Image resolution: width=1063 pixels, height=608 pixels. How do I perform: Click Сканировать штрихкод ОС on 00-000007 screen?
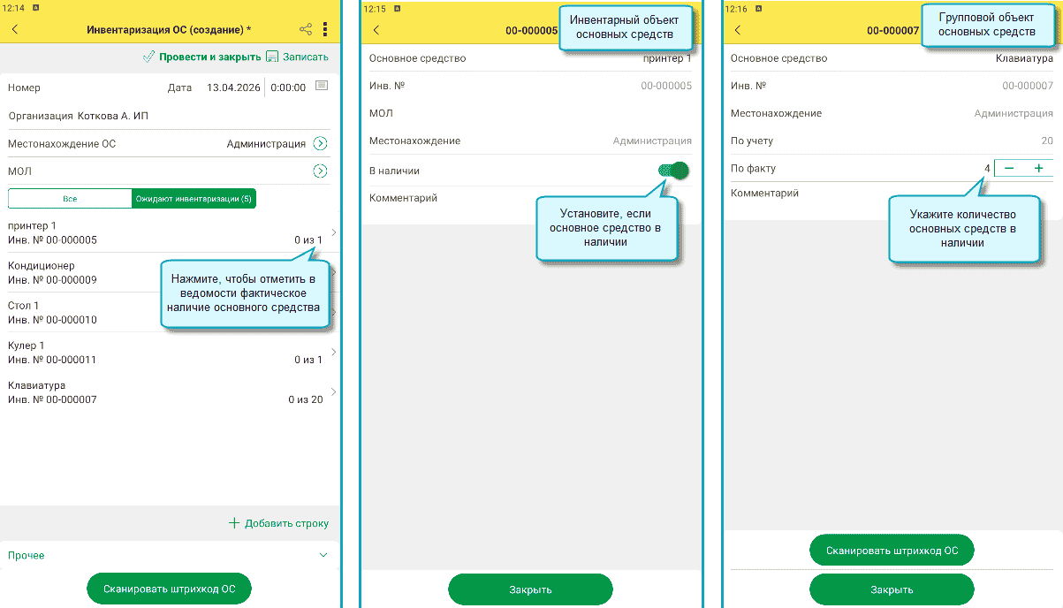(x=892, y=550)
